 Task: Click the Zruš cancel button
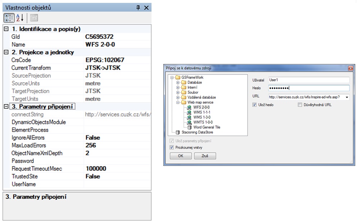205,156
